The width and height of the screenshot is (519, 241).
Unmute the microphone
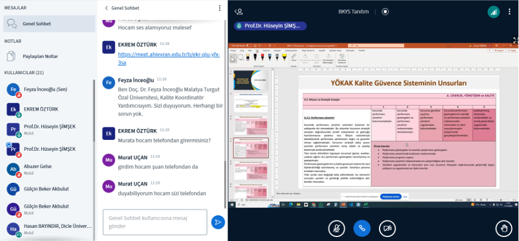[337, 228]
